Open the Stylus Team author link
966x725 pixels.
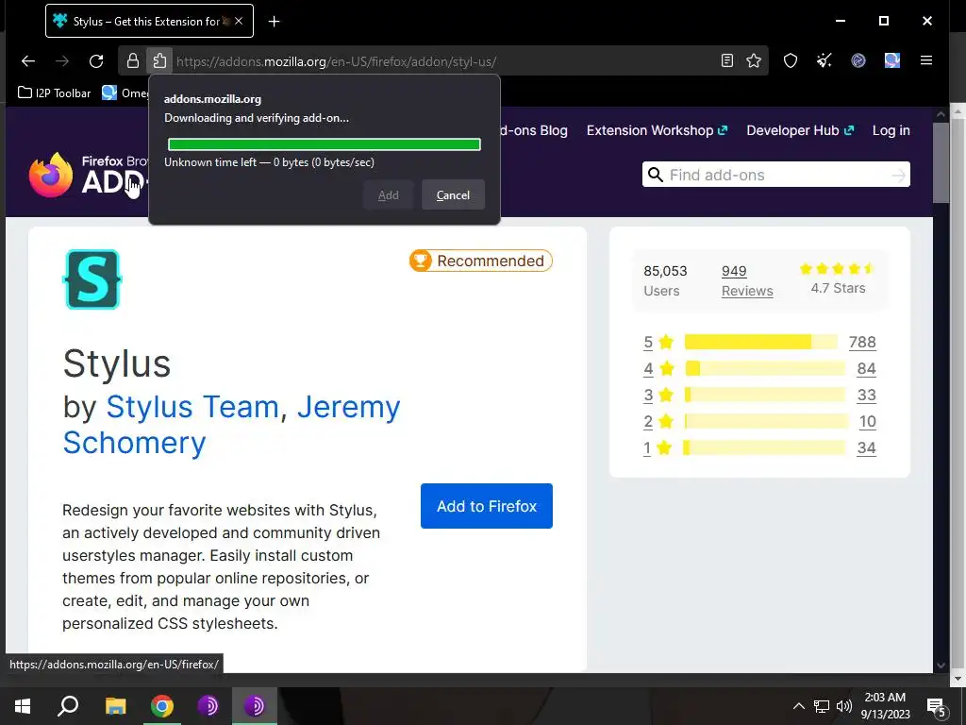click(x=192, y=407)
